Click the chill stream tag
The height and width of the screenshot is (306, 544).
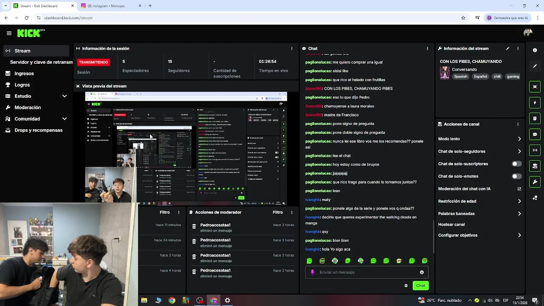[497, 76]
